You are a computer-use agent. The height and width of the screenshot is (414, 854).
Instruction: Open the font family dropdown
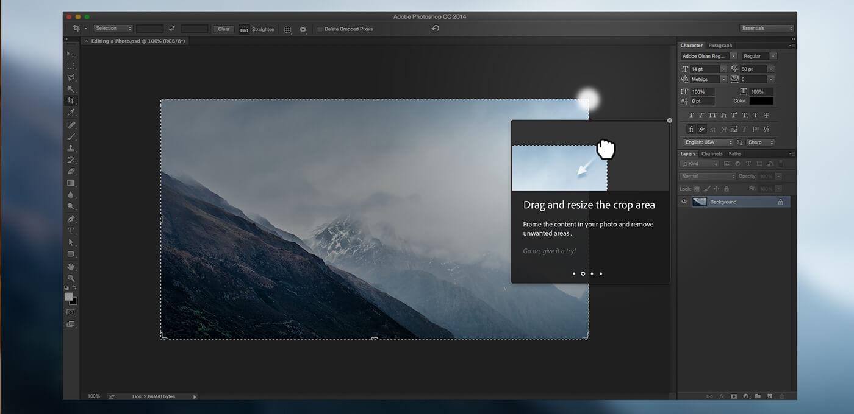coord(708,55)
